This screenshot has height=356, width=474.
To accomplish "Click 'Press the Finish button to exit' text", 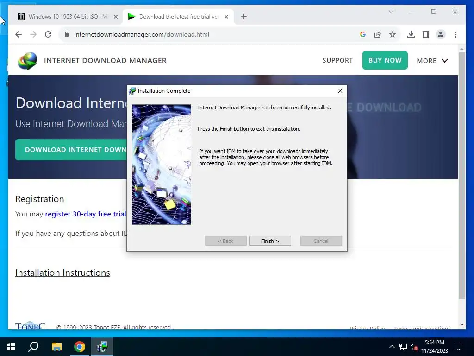I will click(x=249, y=129).
